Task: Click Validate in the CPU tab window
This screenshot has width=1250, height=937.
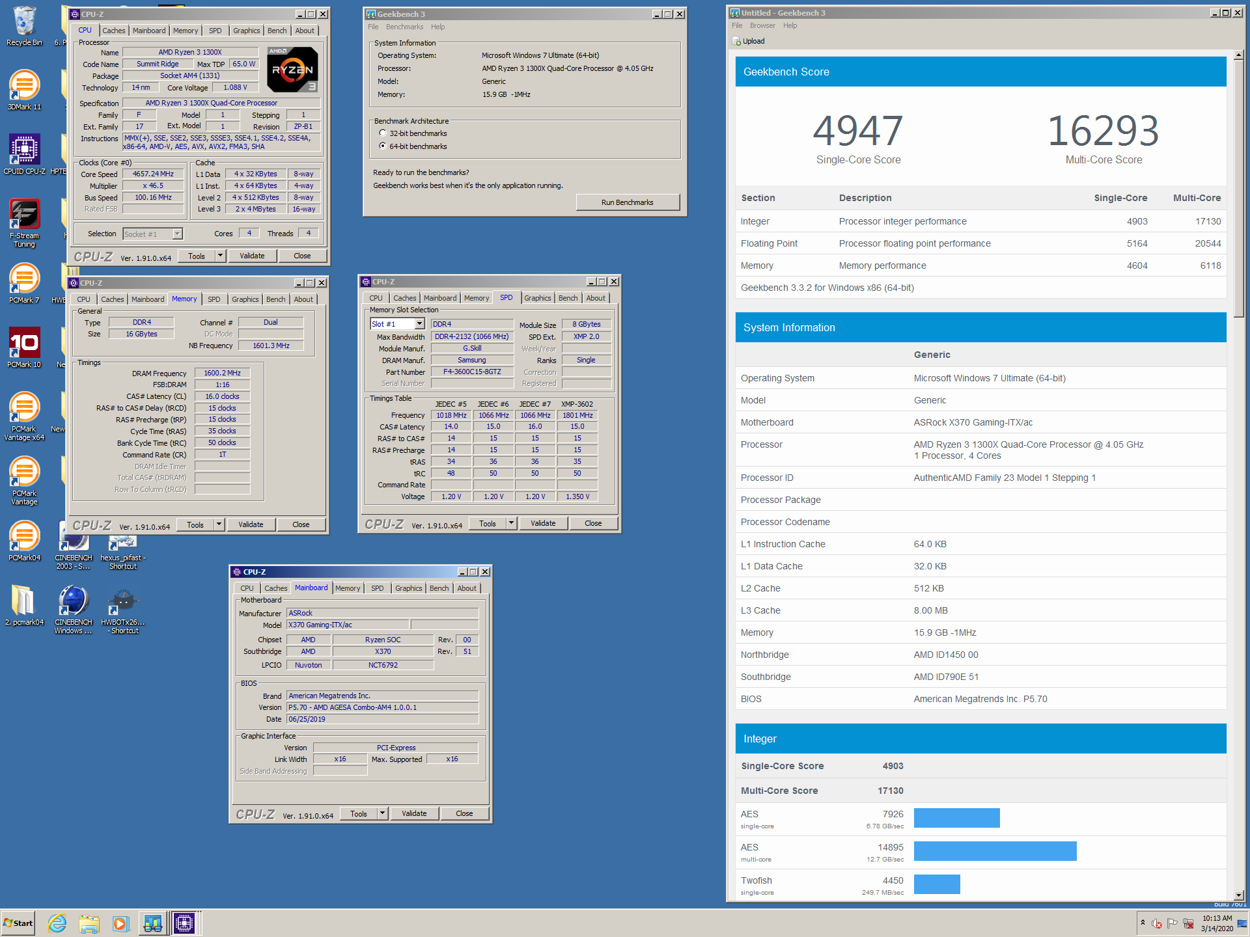Action: tap(252, 256)
